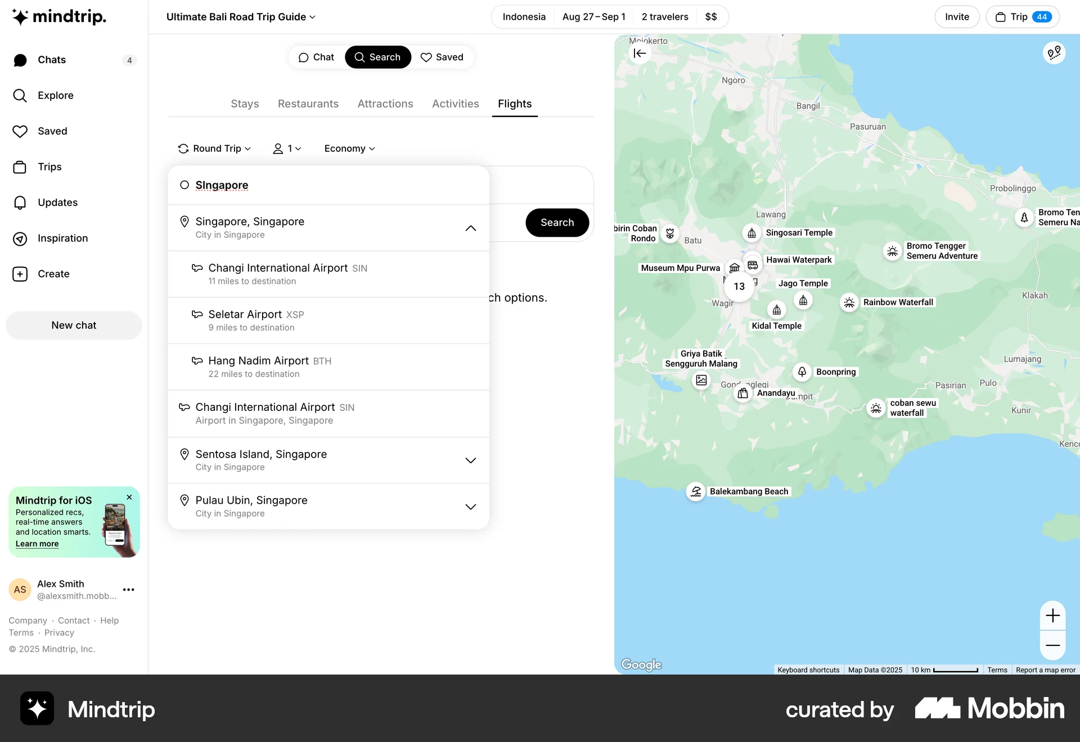
Task: Switch to the Attractions tab
Action: point(385,103)
